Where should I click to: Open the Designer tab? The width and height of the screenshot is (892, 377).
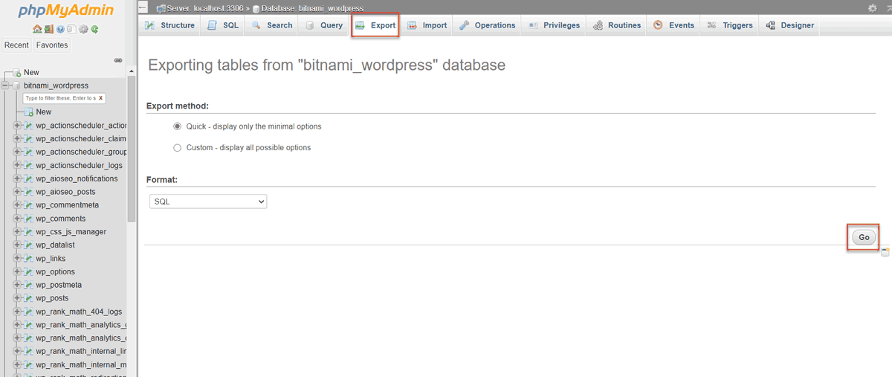[x=789, y=25]
